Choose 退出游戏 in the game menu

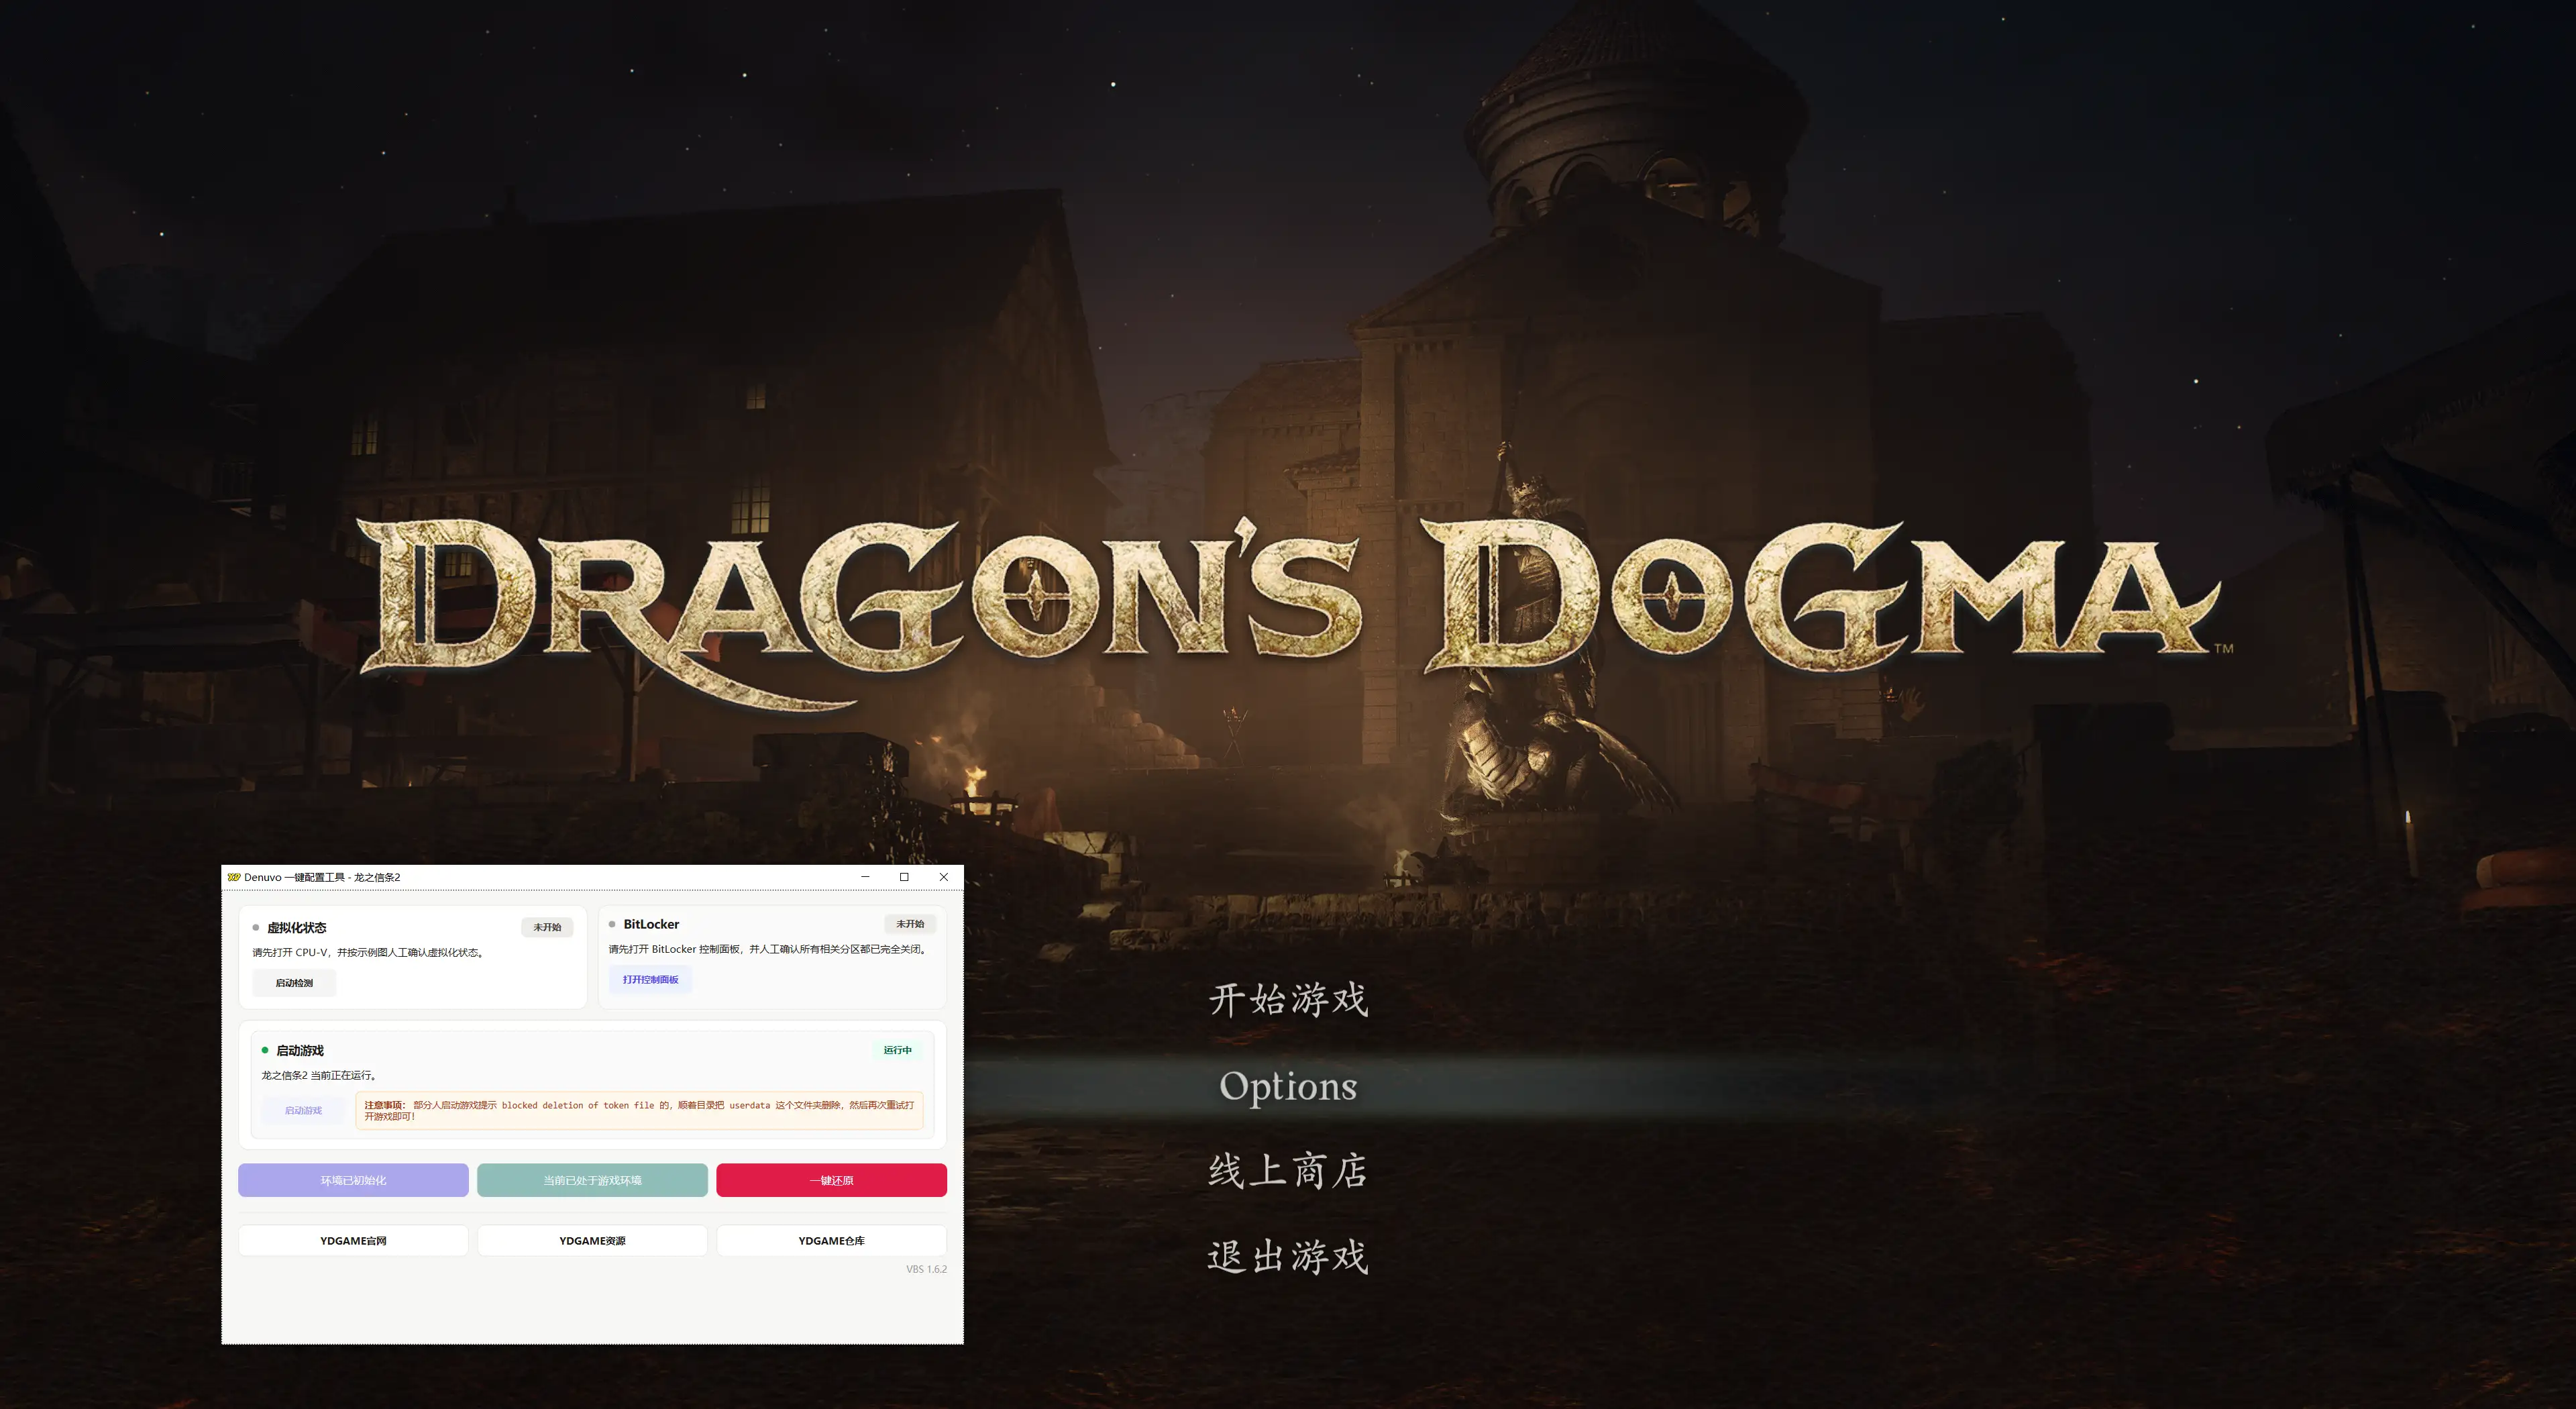tap(1288, 1257)
